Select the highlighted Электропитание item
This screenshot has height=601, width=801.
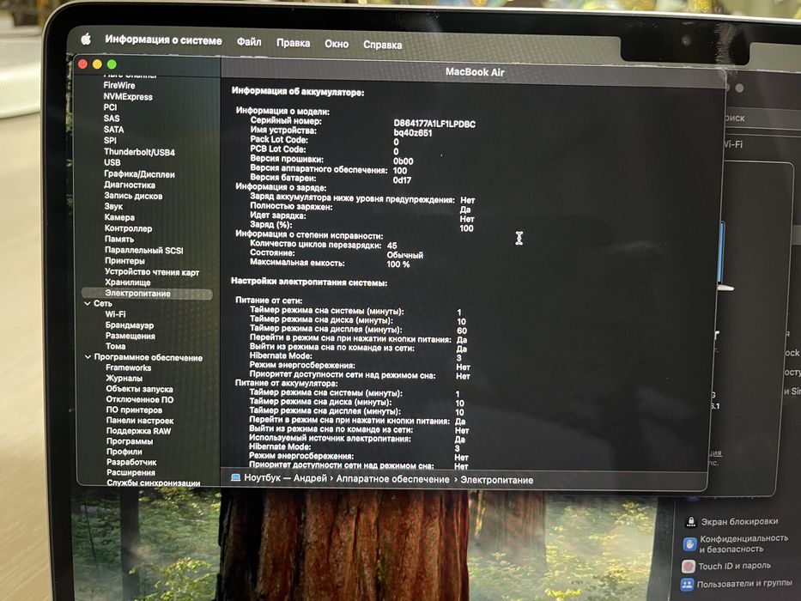click(x=147, y=294)
